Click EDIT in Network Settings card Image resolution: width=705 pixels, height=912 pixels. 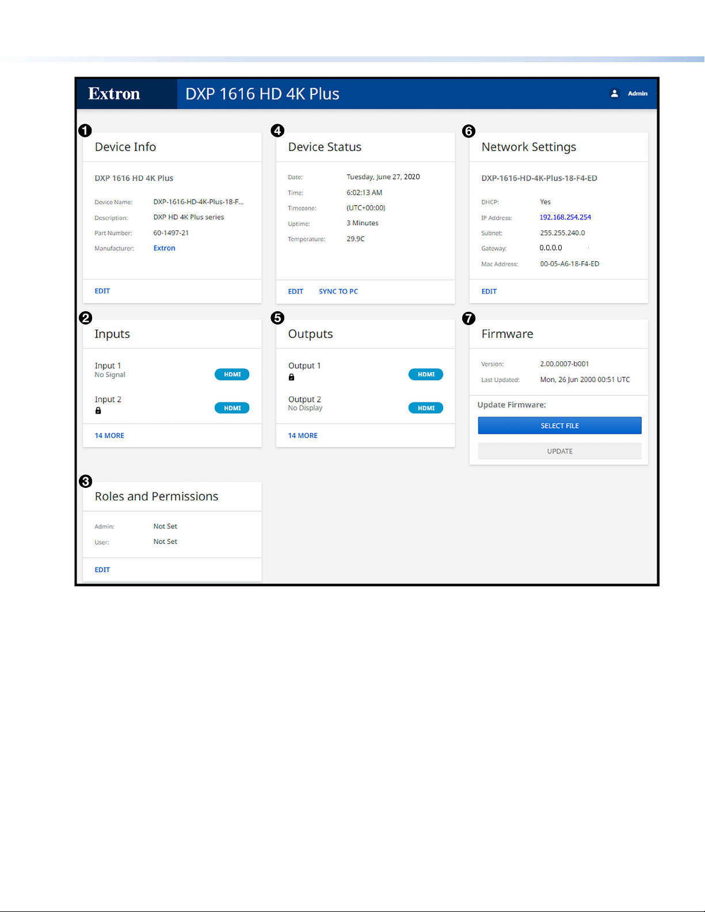tap(489, 292)
